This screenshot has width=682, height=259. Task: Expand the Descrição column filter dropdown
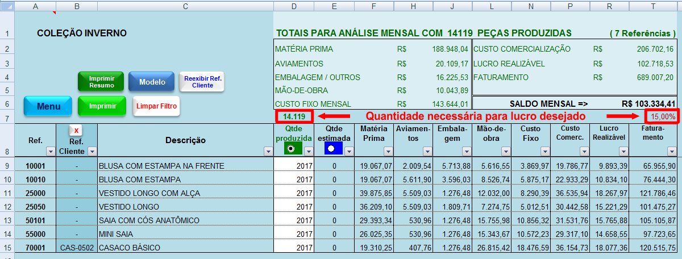[268, 152]
